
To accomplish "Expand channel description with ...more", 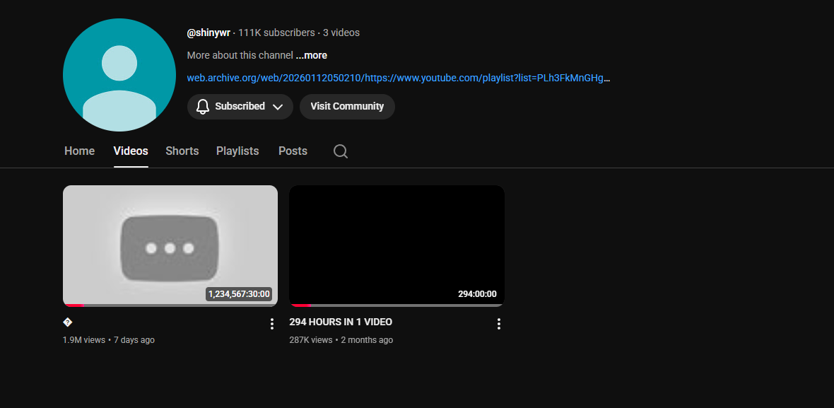I will pos(311,55).
